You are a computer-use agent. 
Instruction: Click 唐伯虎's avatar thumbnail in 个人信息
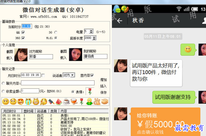point(76,55)
